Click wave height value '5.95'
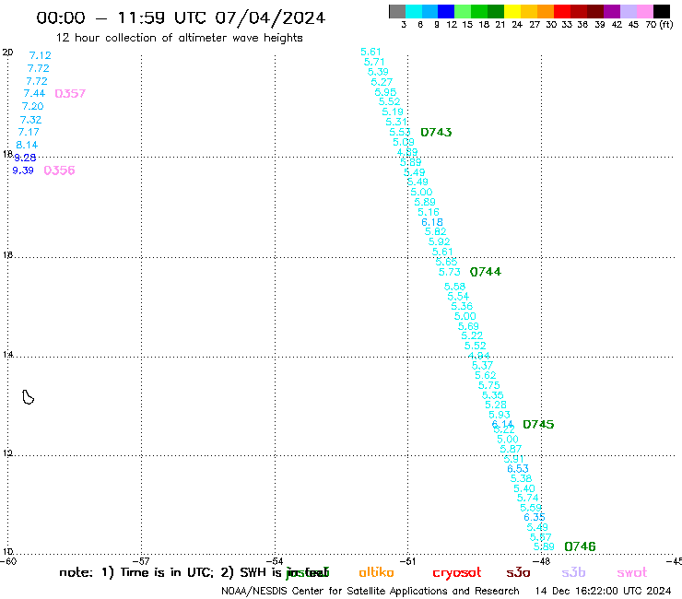The height and width of the screenshot is (599, 682). click(385, 92)
